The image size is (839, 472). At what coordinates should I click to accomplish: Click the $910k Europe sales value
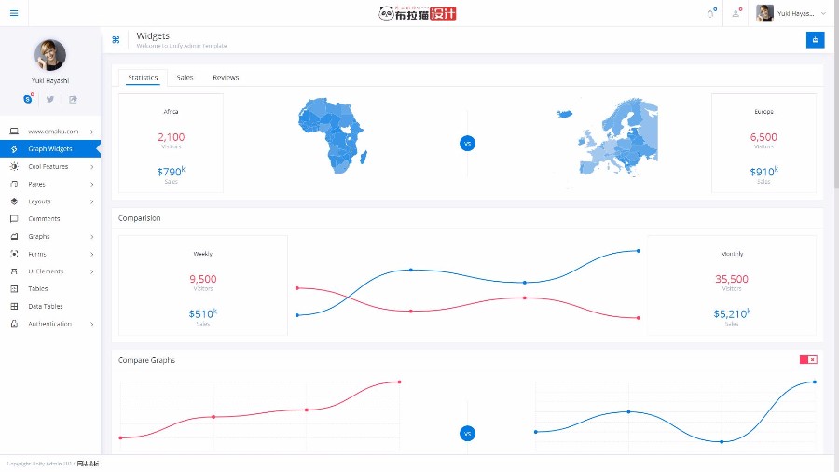pyautogui.click(x=763, y=172)
